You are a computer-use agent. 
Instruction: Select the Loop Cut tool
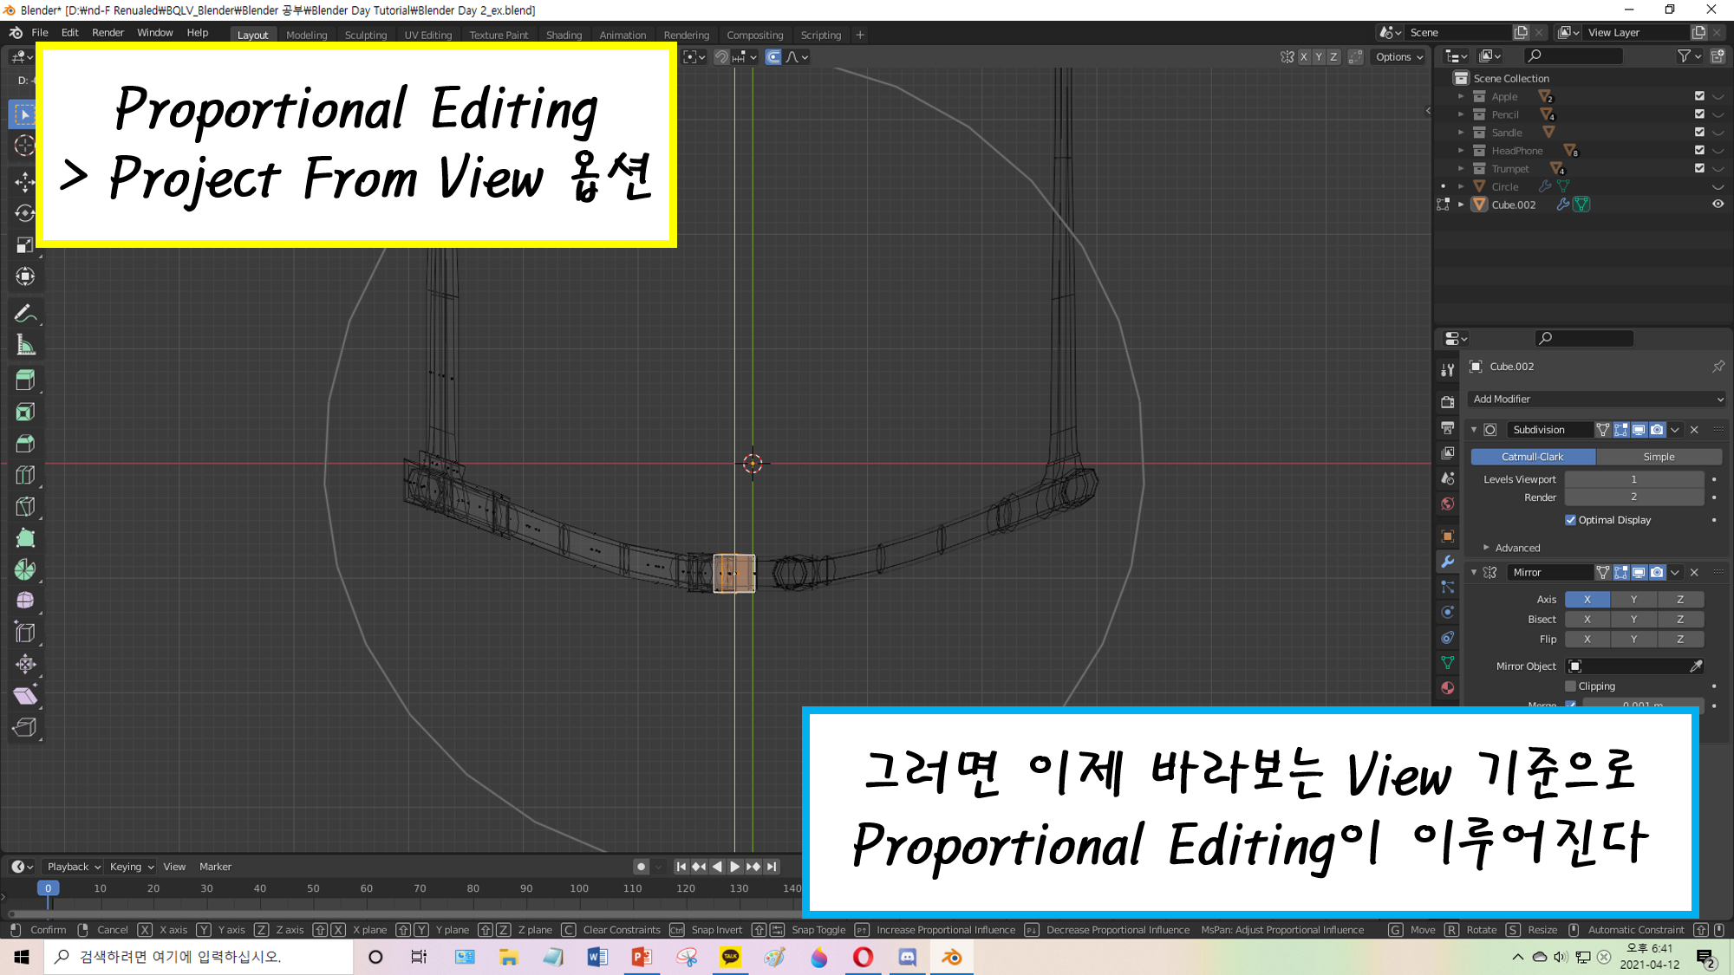click(x=24, y=475)
